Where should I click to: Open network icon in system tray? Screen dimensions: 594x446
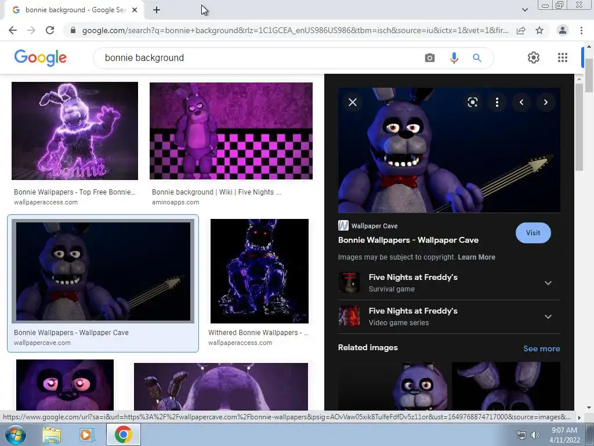coord(521,435)
